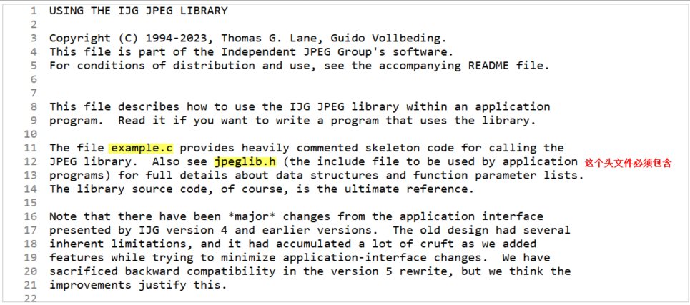Viewport: 690px width, 305px height.
Task: Click the line starting 'presented by IJG version 4'
Action: (x=310, y=230)
